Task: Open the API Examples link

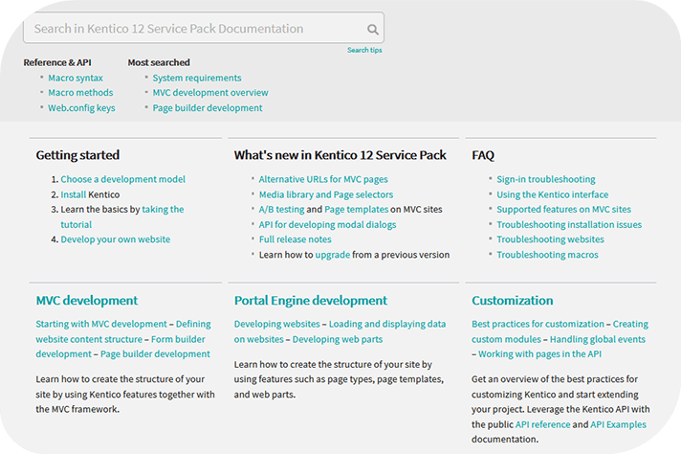Action: [618, 424]
